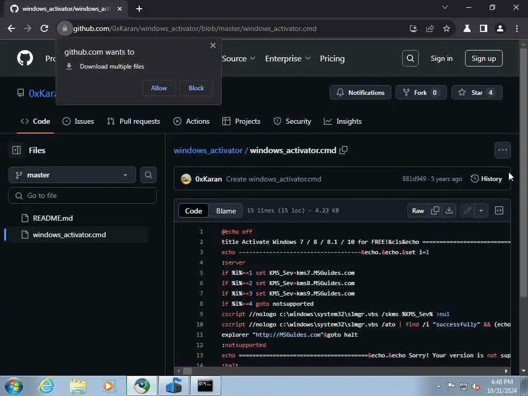
Task: Expand the Enterprise menu
Action: (x=288, y=59)
